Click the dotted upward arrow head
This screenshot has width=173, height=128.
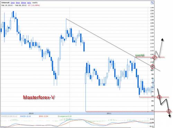click(162, 39)
